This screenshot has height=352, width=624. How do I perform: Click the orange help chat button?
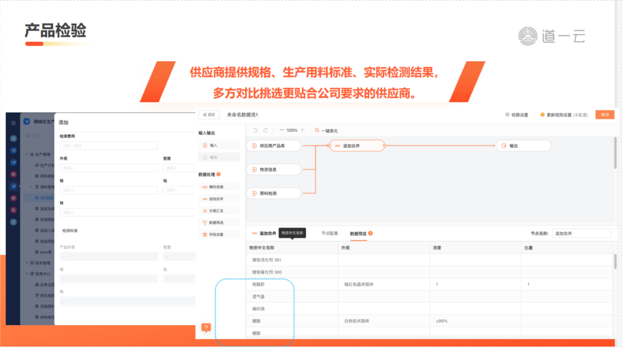point(206,328)
